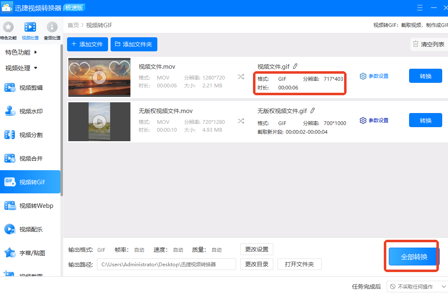Image resolution: width=448 pixels, height=294 pixels.
Task: Expand the 特色功能 sidebar section
Action: coord(21,52)
